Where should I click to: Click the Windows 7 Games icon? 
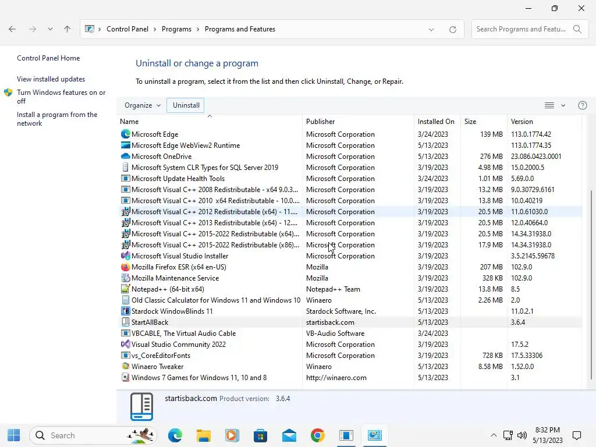tap(126, 377)
